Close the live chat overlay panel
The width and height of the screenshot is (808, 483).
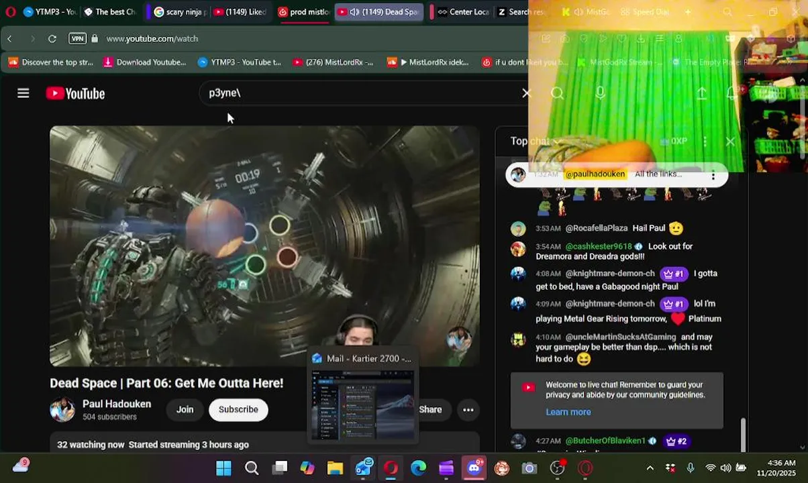click(x=730, y=142)
